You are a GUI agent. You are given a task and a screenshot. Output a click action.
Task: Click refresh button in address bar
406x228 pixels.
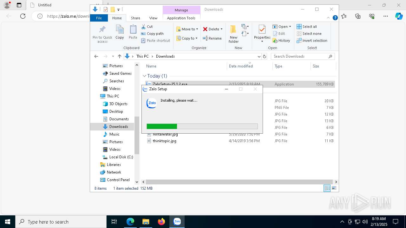[x=265, y=56]
